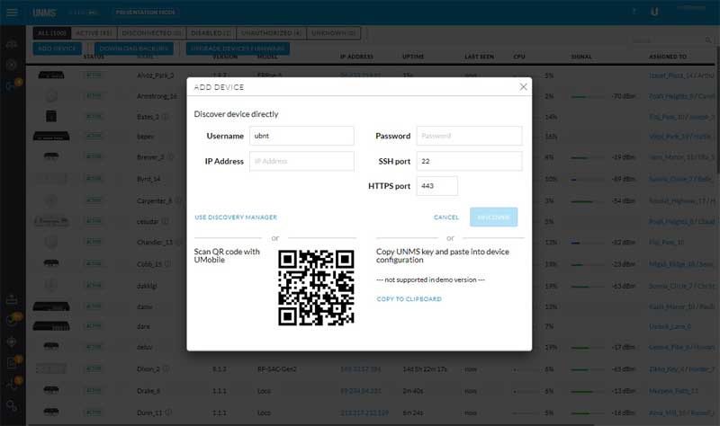Switch to the All (100) tab
This screenshot has height=426, width=720.
point(52,33)
